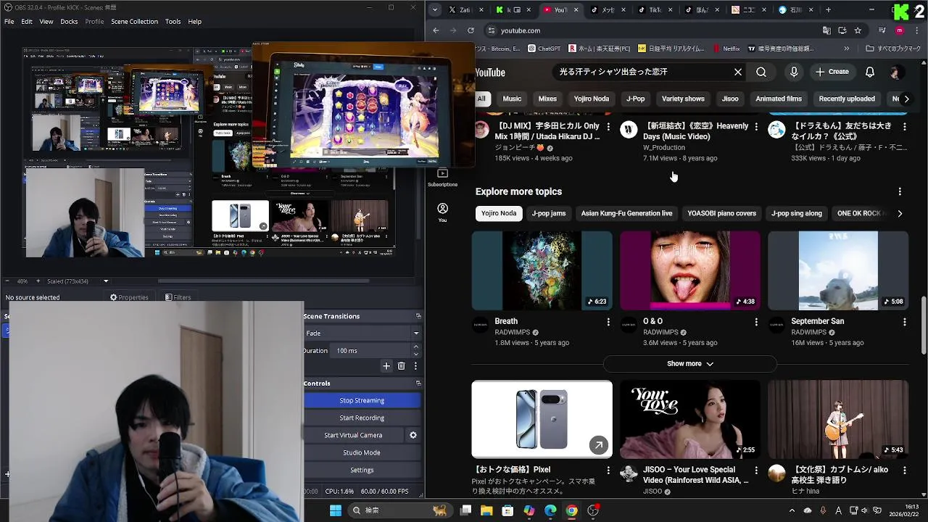Open source Properties in OBS
The image size is (928, 522).
tap(129, 297)
